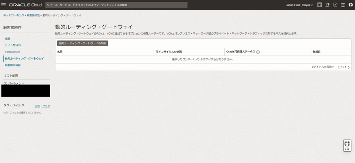Screen dimensions: 355x163
Task: Click the 顧客接続性 sidebar heading
Action: tap(12, 28)
